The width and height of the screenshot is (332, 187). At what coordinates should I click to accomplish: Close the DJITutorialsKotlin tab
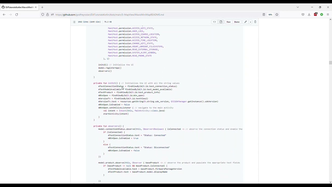pos(36,7)
